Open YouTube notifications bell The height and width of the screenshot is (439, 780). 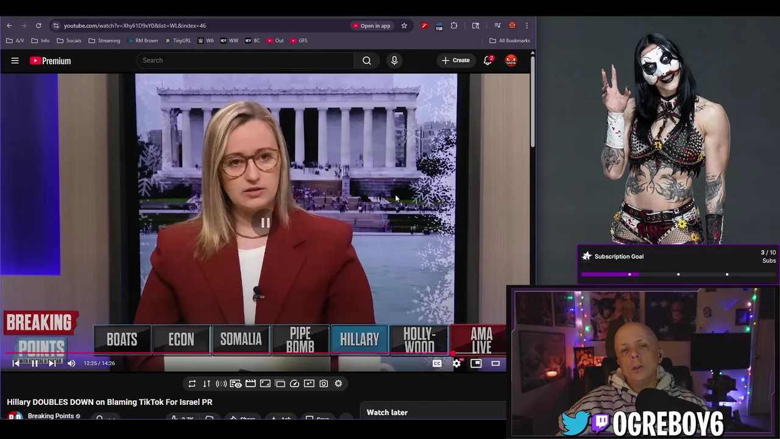tap(487, 60)
